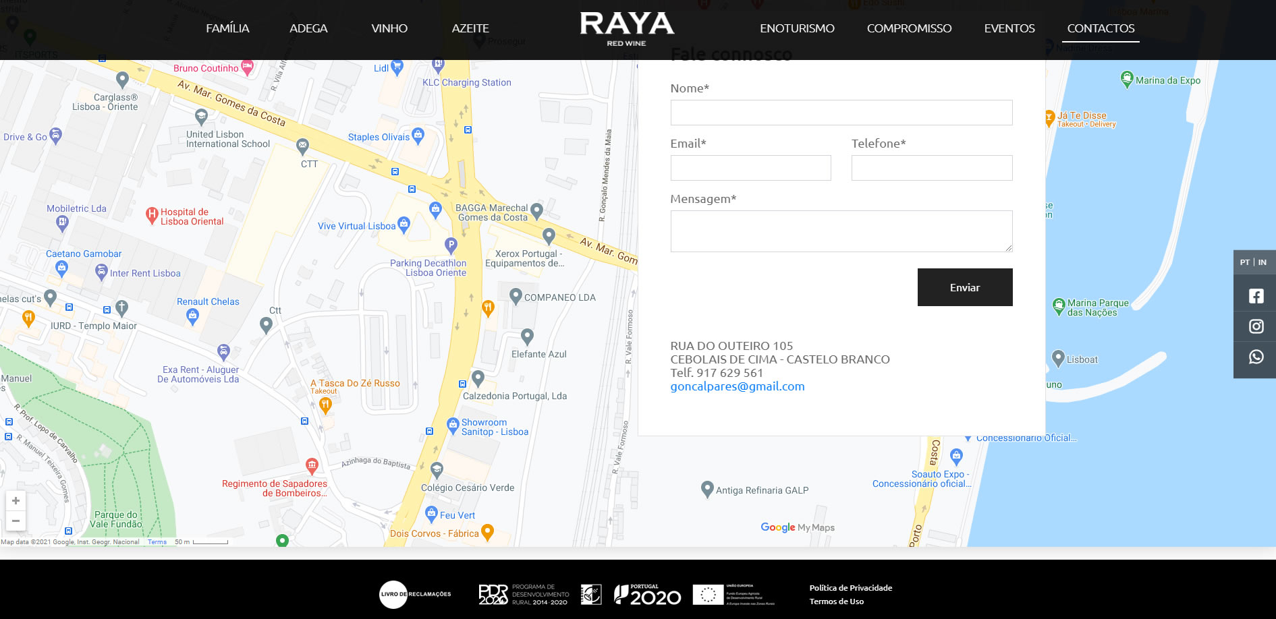
Task: Click the Carglass Lisboa Oriente pin
Action: coord(122,80)
